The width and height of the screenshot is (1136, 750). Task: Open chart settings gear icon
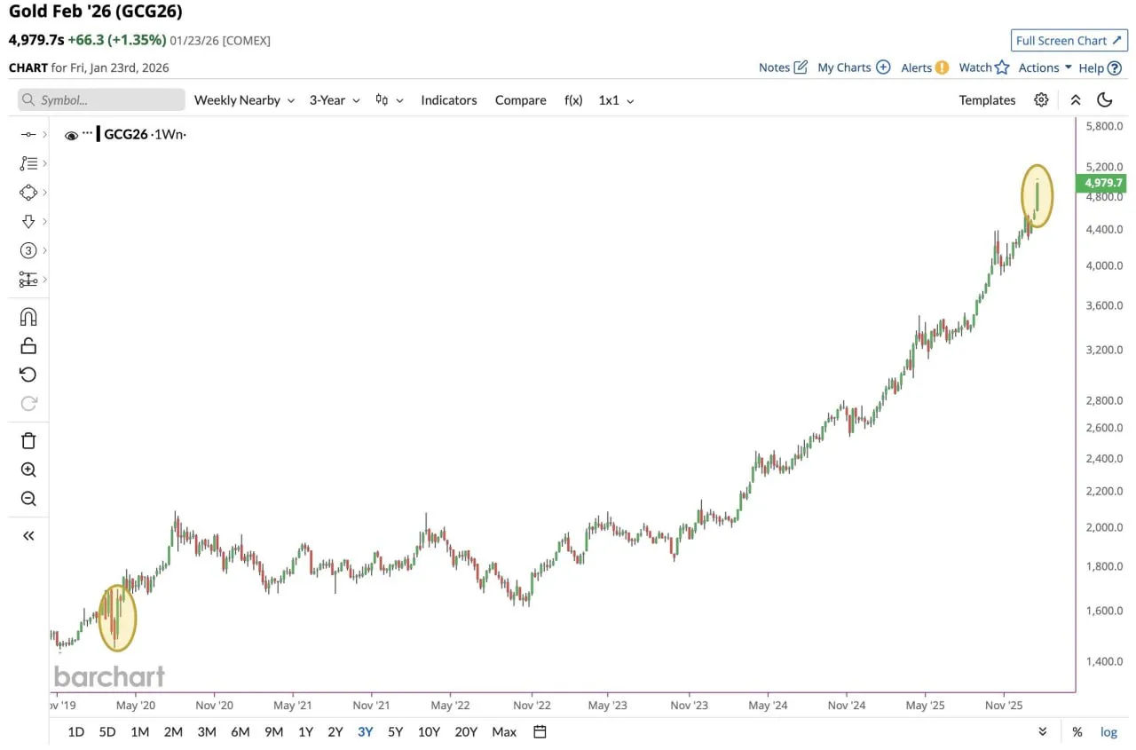click(x=1041, y=100)
